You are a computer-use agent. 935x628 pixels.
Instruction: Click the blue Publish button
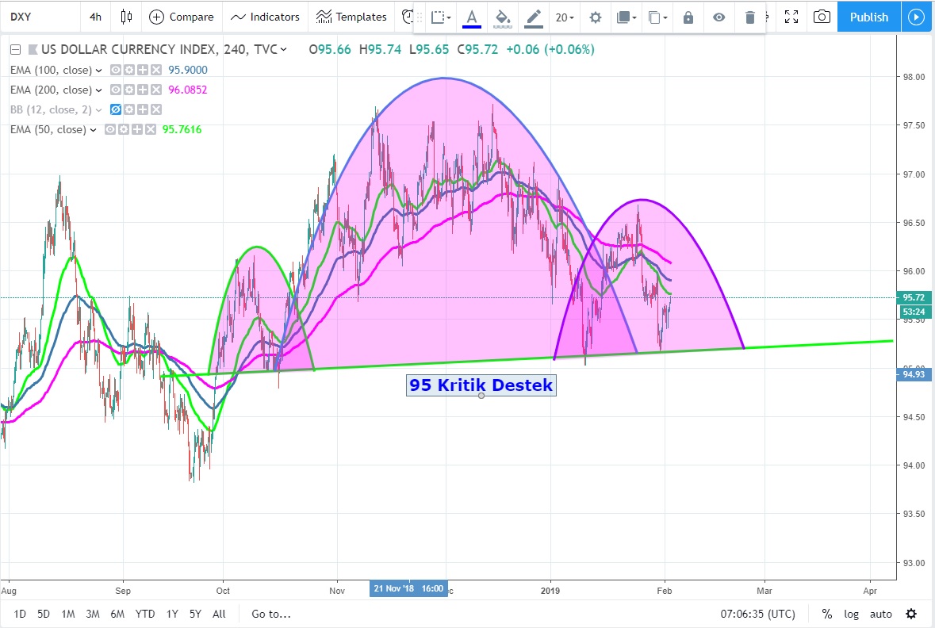click(868, 17)
